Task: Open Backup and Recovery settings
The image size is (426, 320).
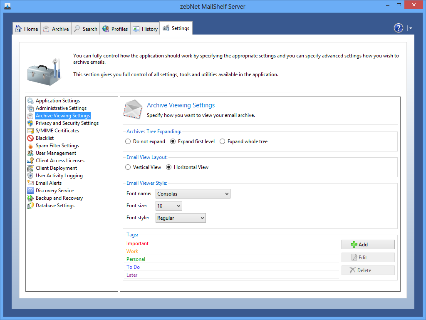Action: click(59, 198)
